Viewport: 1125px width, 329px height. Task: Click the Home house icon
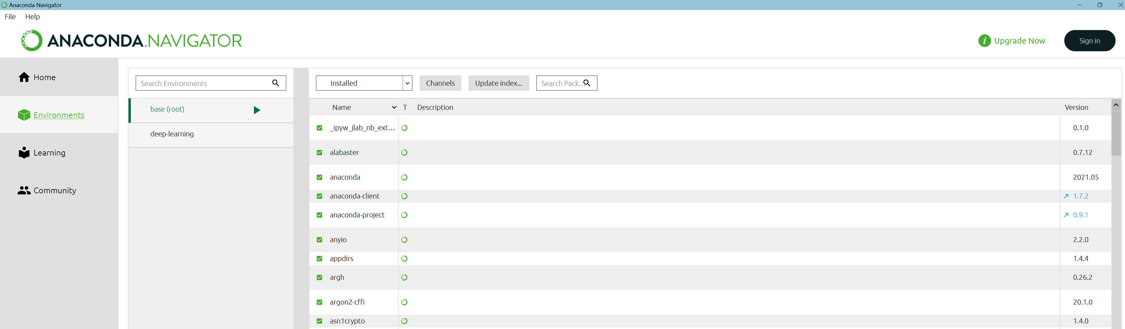24,77
